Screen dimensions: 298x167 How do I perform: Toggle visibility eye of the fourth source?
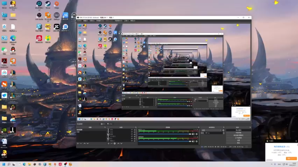click(132, 136)
